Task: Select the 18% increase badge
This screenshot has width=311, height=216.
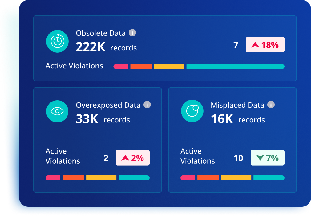Action: [265, 45]
